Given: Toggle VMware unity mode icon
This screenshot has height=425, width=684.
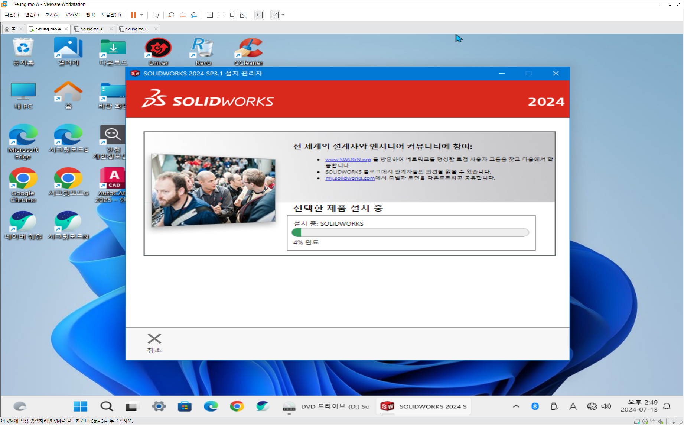Looking at the screenshot, I should point(243,15).
